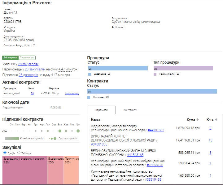This screenshot has width=223, height=185.
Task: Switch to the Контракти tab
Action: (x=130, y=110)
